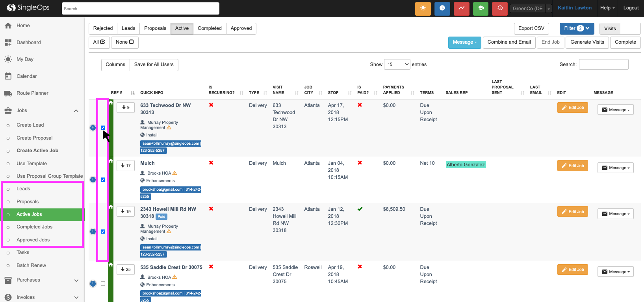Screen dimensions: 644x302
Task: Click the Alberto Gonzalez sales rep tag
Action: tap(466, 165)
